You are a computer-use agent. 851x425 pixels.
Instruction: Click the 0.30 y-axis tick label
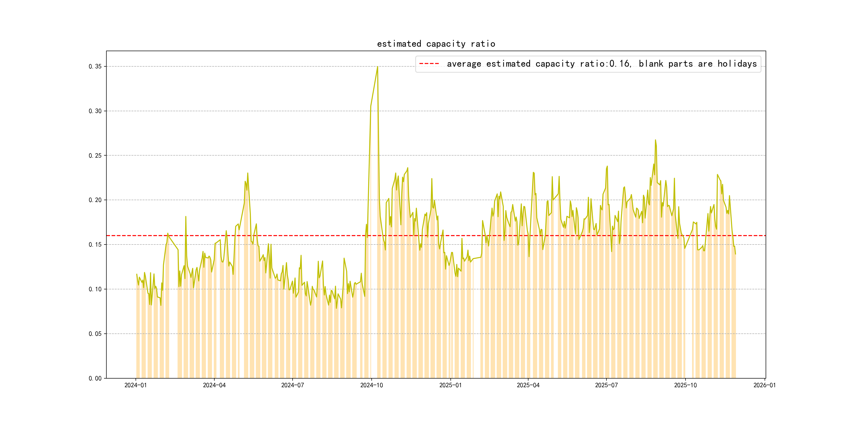95,111
